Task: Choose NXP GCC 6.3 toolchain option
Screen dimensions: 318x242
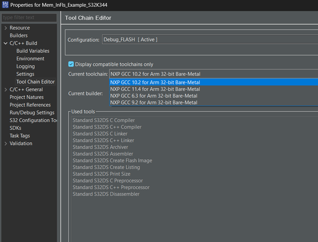Action: click(x=213, y=96)
